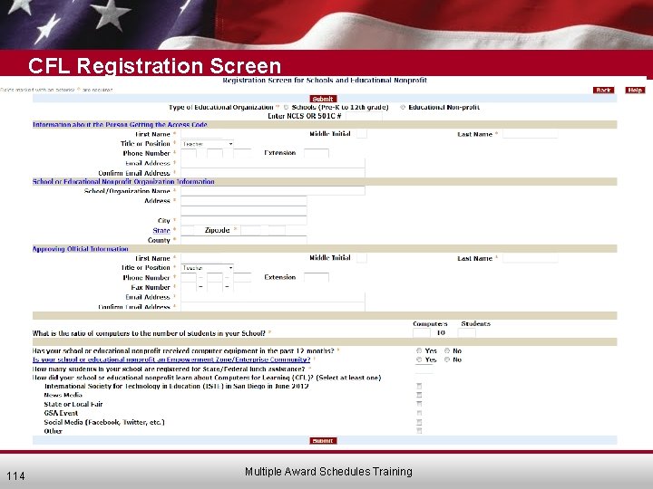Select Yes for Empowerment Zone question
653x489 pixels.
pyautogui.click(x=419, y=360)
